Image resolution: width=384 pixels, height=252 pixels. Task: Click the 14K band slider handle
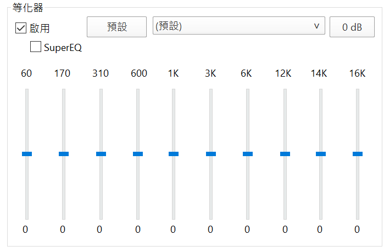pyautogui.click(x=321, y=154)
